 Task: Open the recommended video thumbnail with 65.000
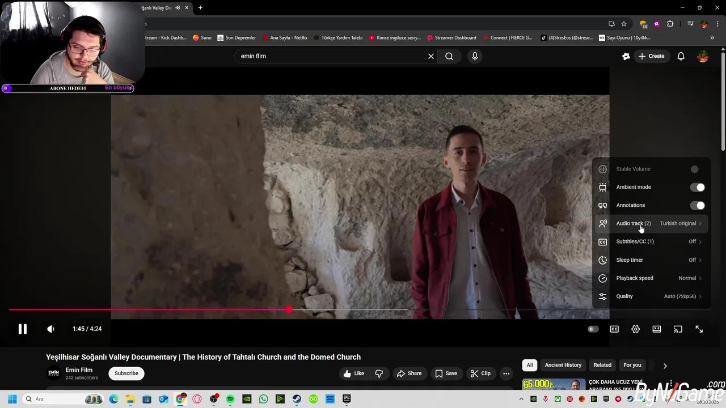pos(553,384)
